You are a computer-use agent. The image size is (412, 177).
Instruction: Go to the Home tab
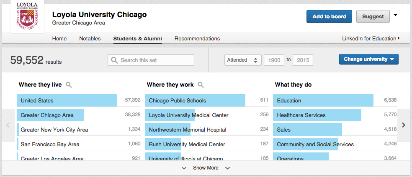(59, 39)
